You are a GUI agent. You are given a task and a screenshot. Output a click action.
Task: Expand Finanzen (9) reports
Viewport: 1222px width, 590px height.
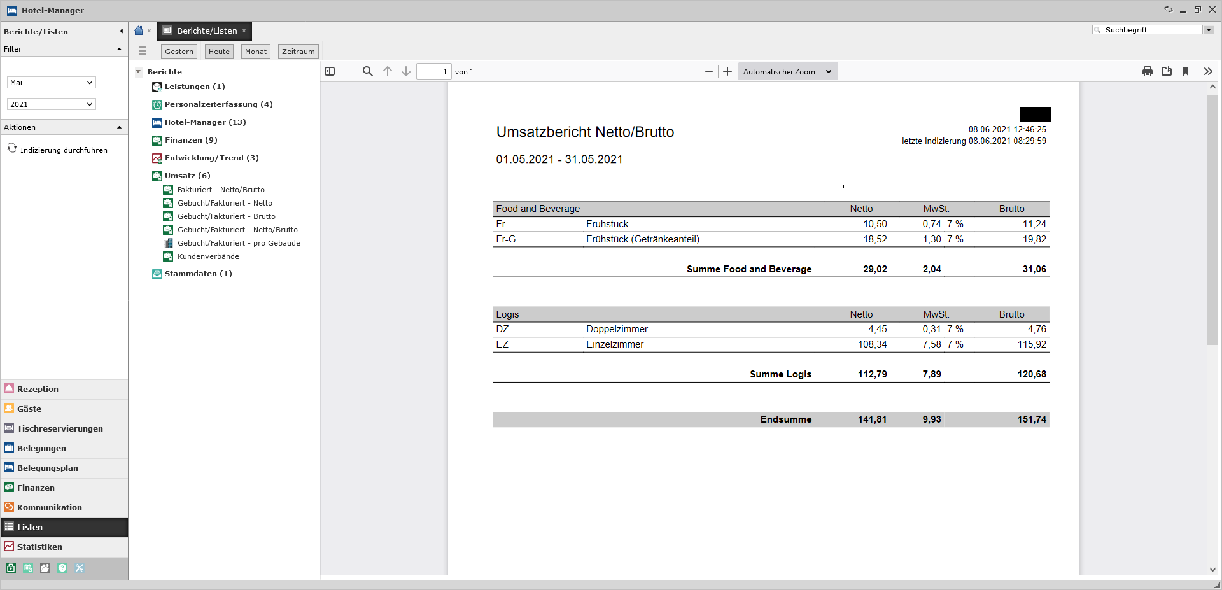(x=191, y=140)
